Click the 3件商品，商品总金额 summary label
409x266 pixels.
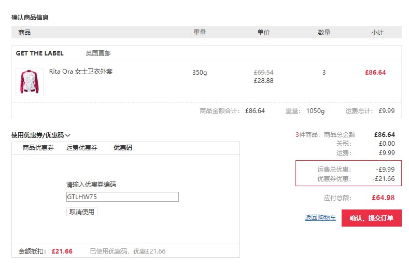[325, 135]
